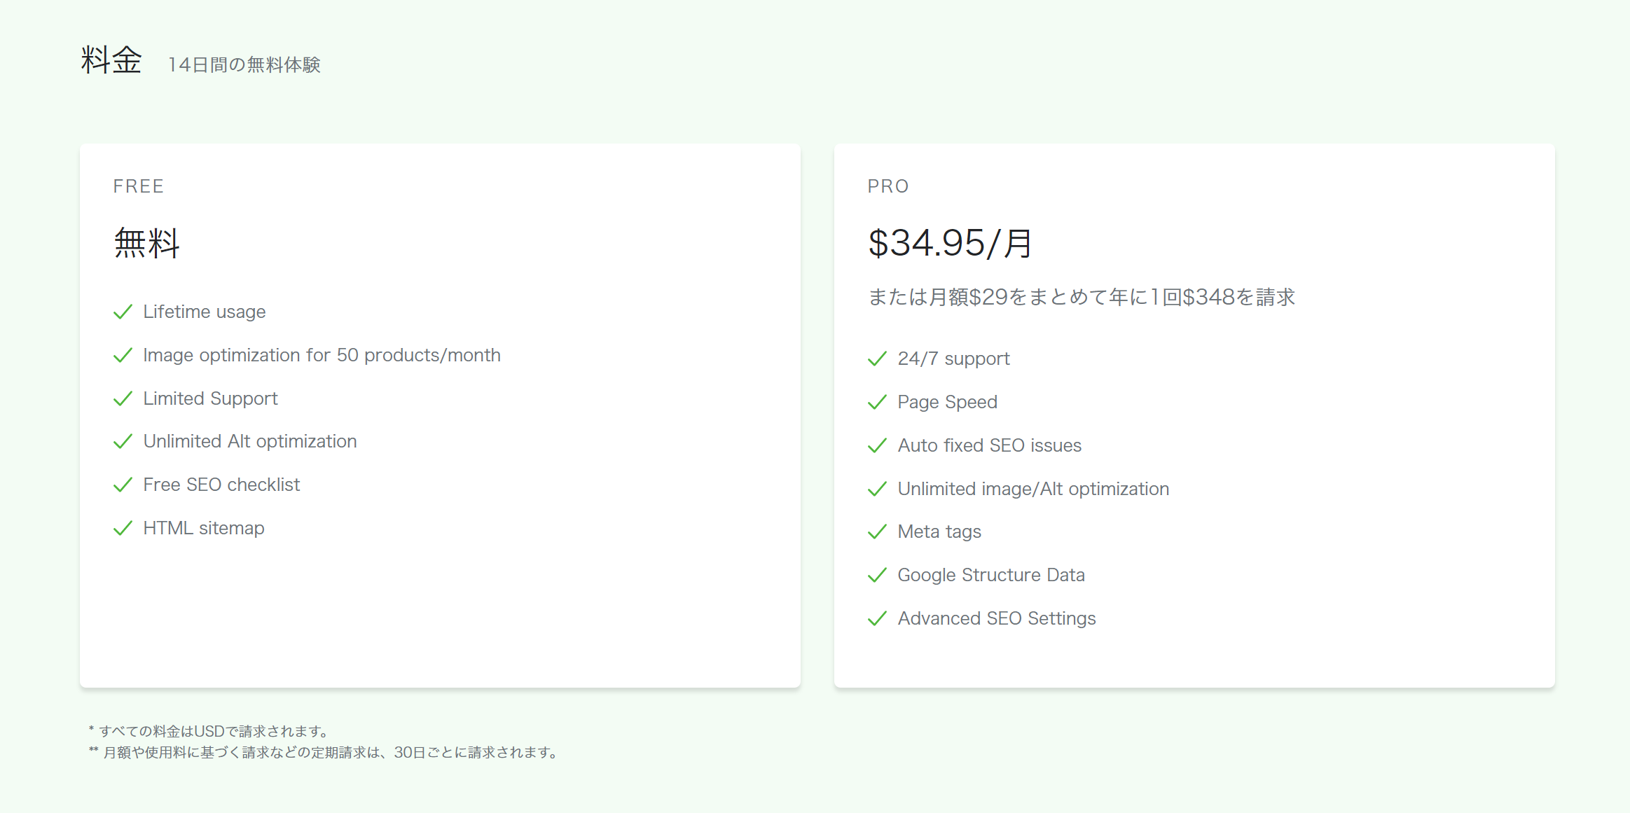Click checkmark icon next to Limited Support

[123, 399]
